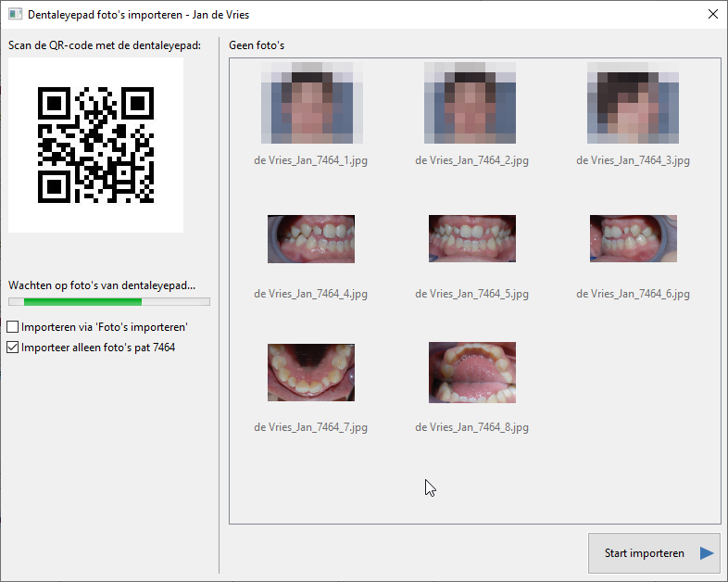Screen dimensions: 728x582
Task: Select thumbnail de Vries_Jan_7464_5.jpg
Action: tap(472, 238)
